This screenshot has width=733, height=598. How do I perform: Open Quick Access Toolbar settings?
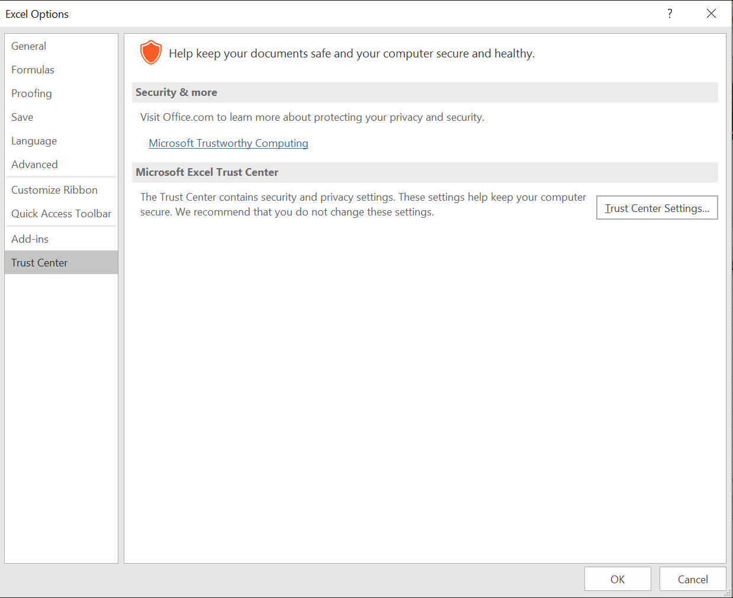click(x=61, y=214)
